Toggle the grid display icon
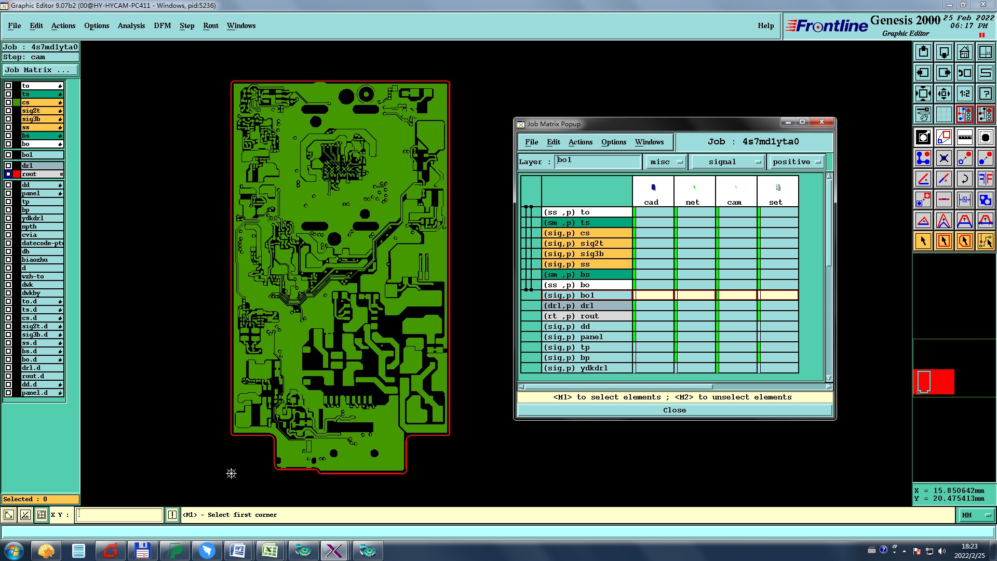 click(944, 114)
